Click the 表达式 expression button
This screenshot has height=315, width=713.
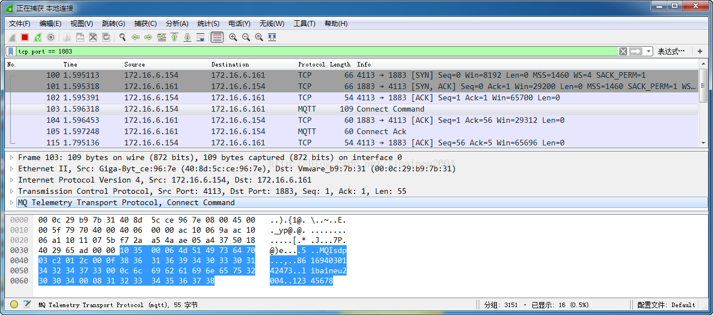672,51
